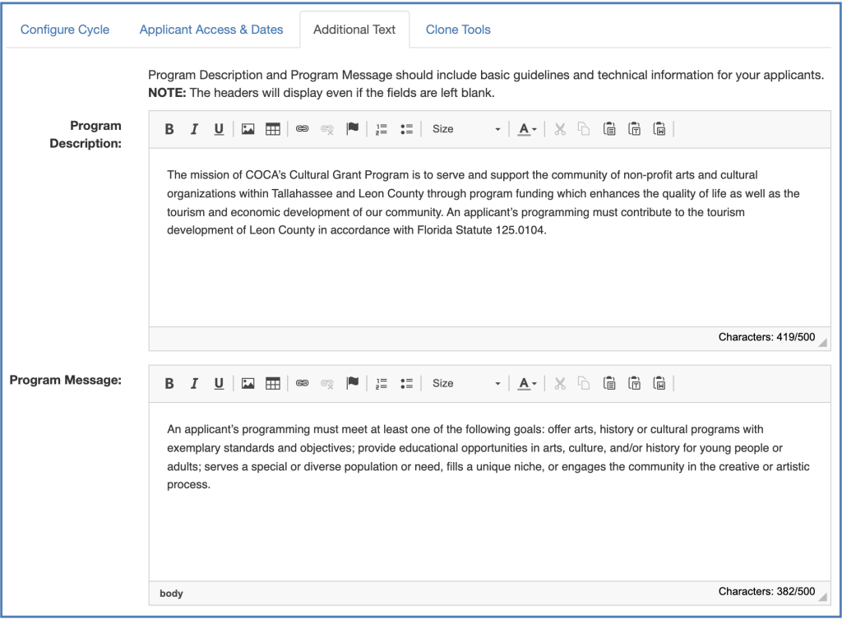This screenshot has height=619, width=842.
Task: Paste as plain text in Program Description toolbar
Action: [634, 129]
